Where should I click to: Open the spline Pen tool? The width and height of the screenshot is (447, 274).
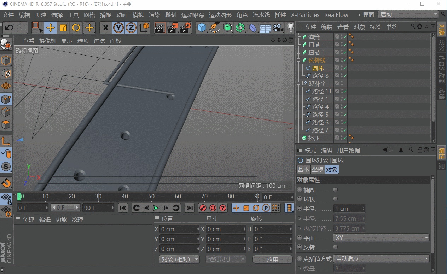(214, 28)
